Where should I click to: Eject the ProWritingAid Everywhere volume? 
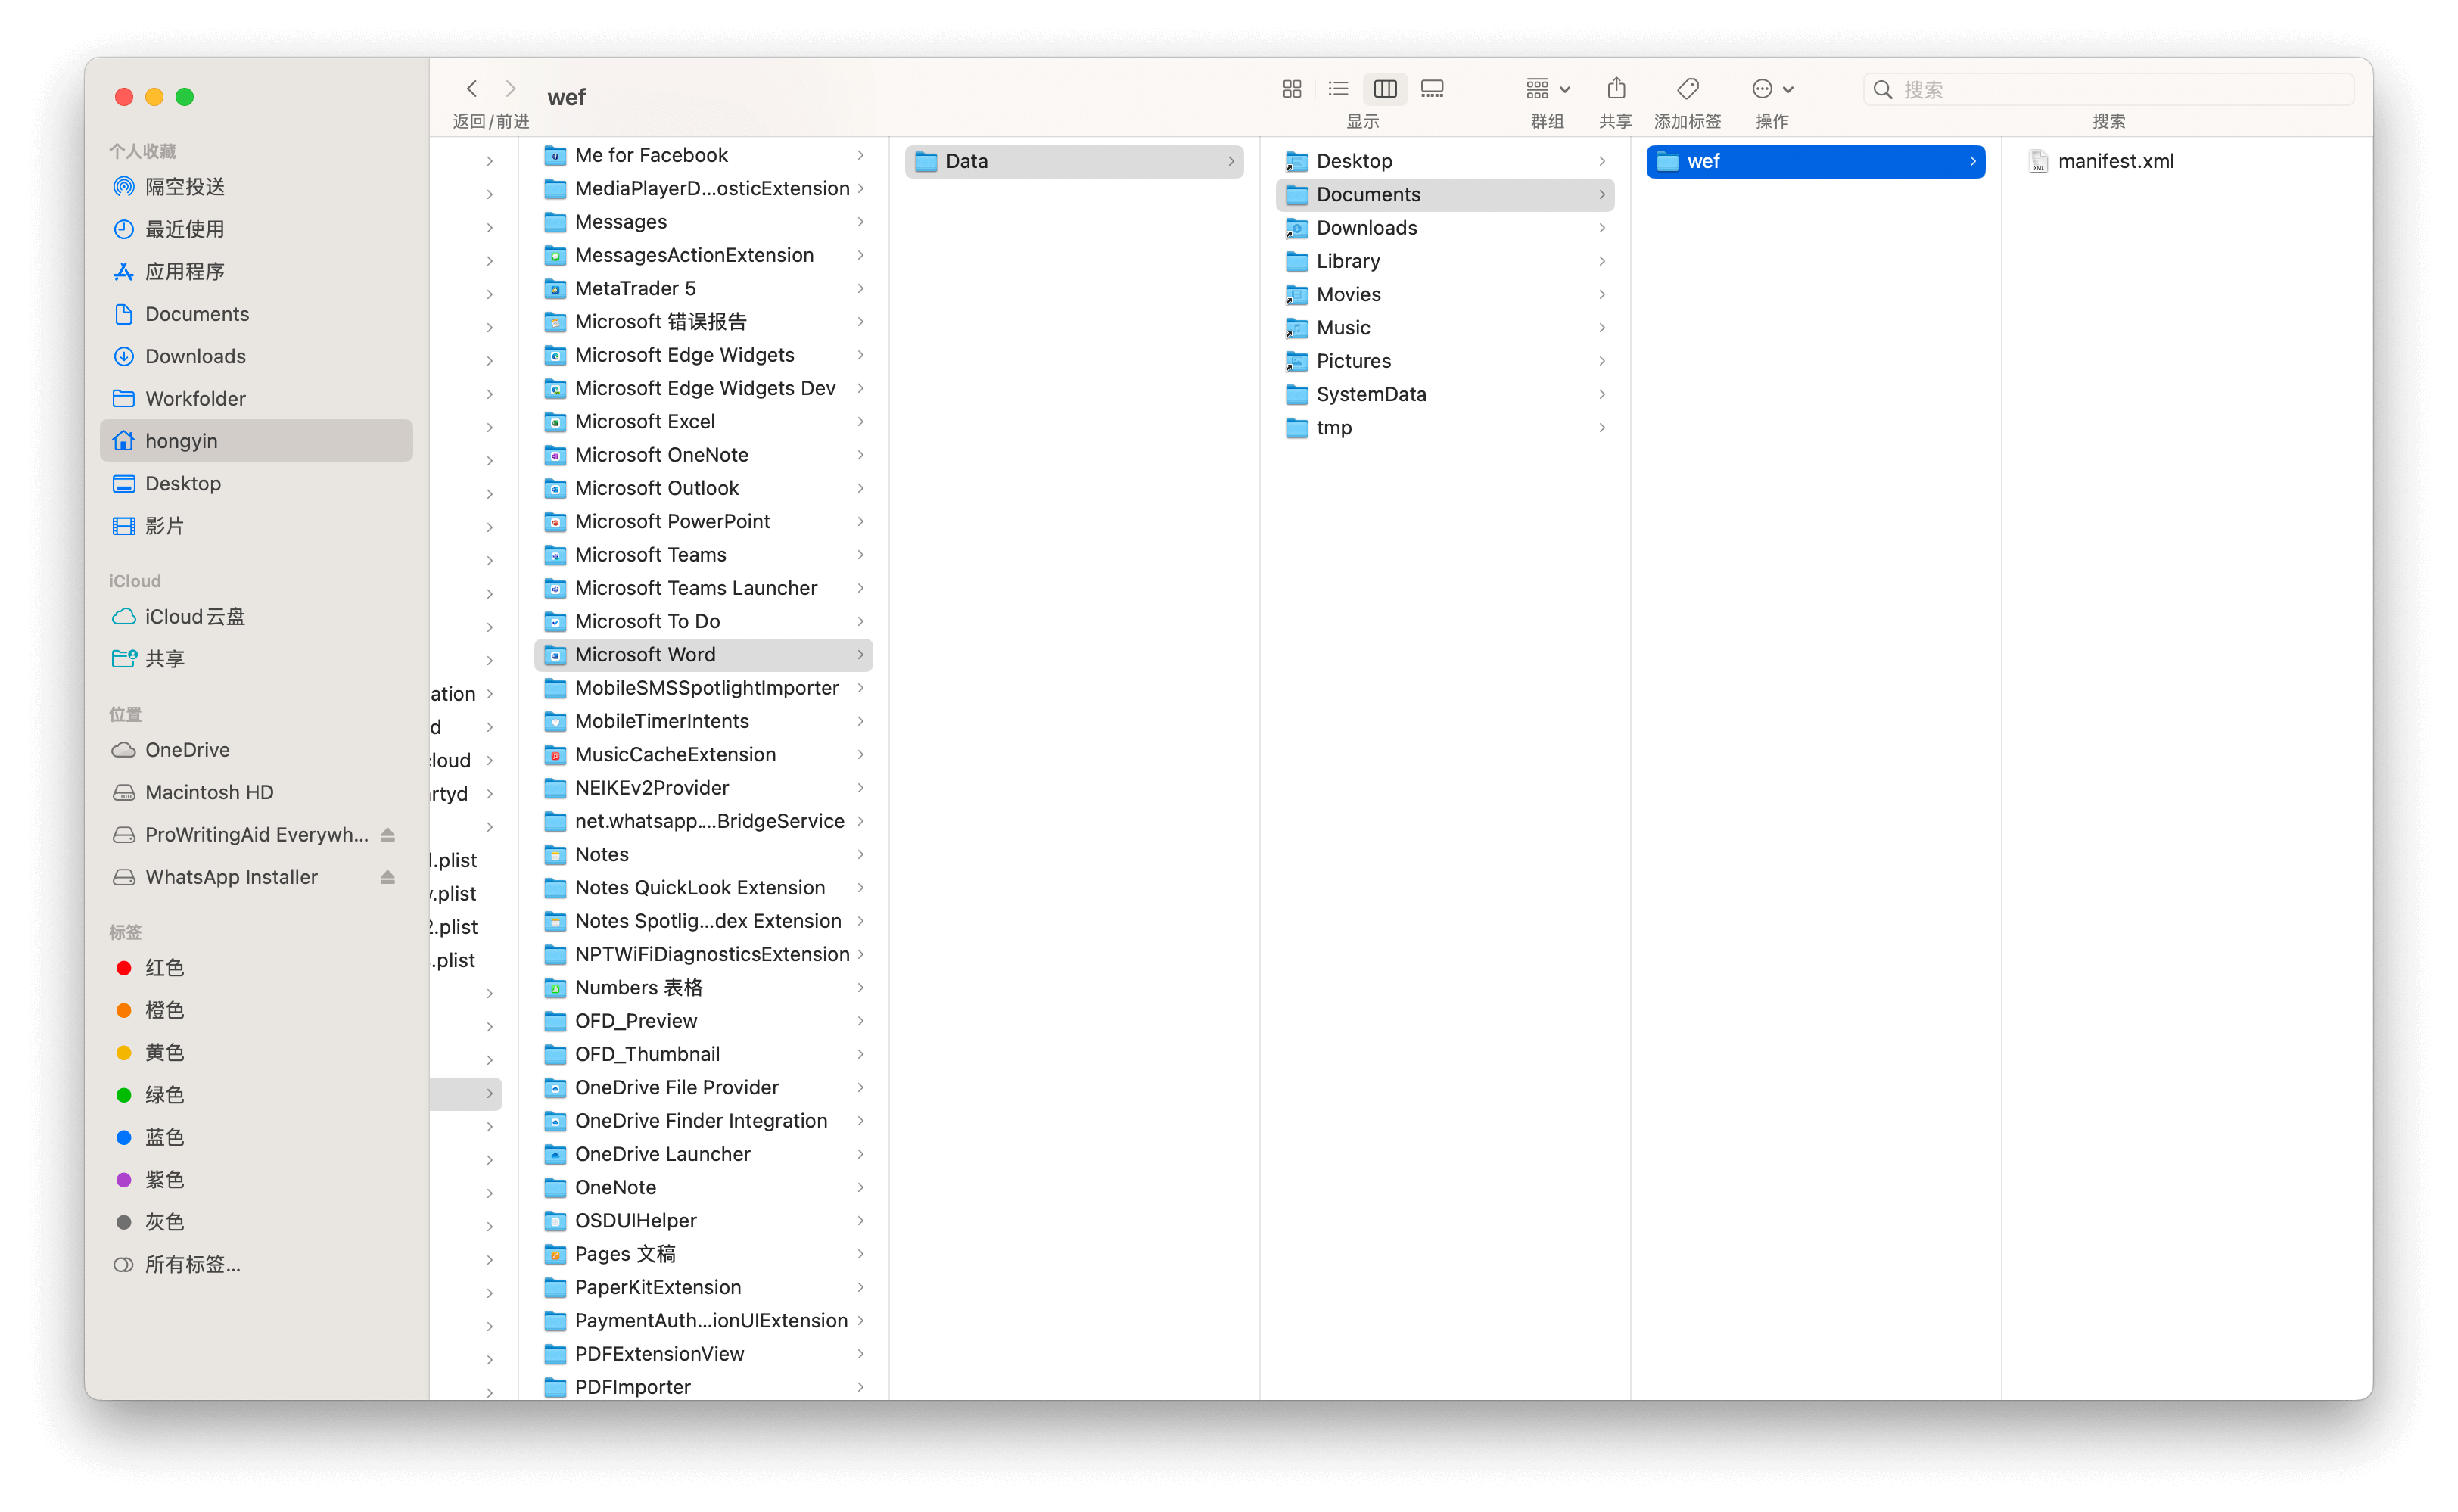click(x=388, y=834)
